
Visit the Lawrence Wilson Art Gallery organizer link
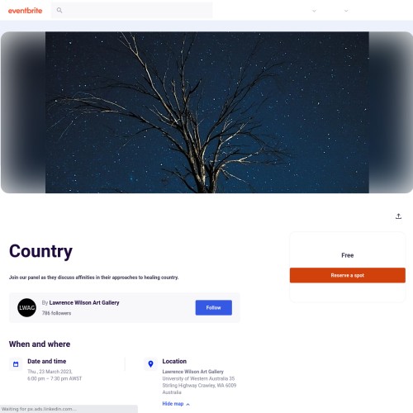coord(84,302)
